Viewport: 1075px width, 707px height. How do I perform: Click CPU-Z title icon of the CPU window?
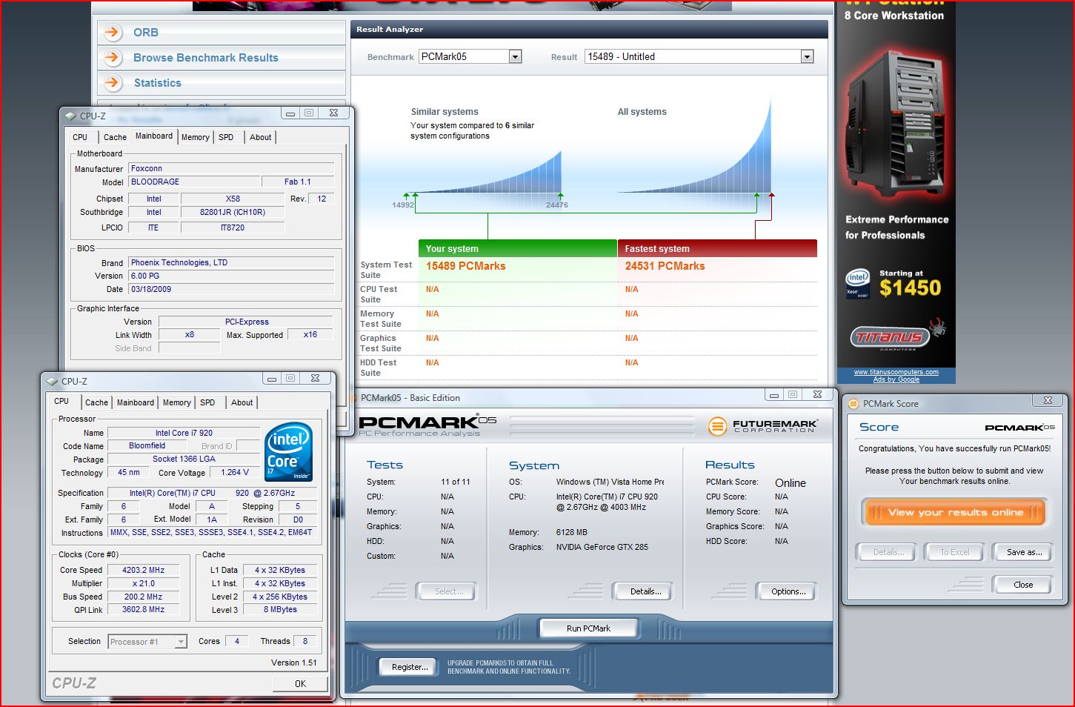click(52, 382)
